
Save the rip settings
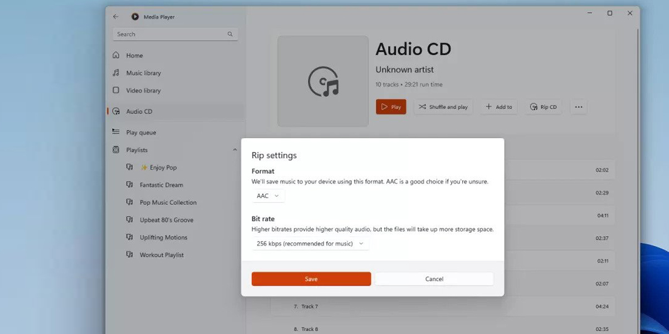311,279
